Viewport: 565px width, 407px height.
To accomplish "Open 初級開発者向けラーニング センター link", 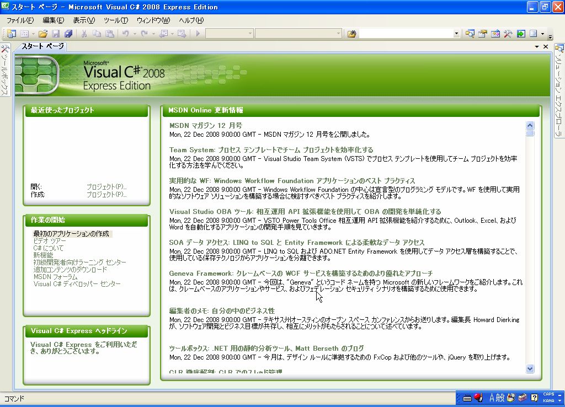I will click(x=79, y=262).
